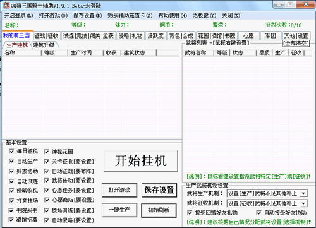Toggle the 武将传功[要设置] checkbox
Image resolution: width=316 pixels, height=228 pixels.
pyautogui.click(x=47, y=181)
